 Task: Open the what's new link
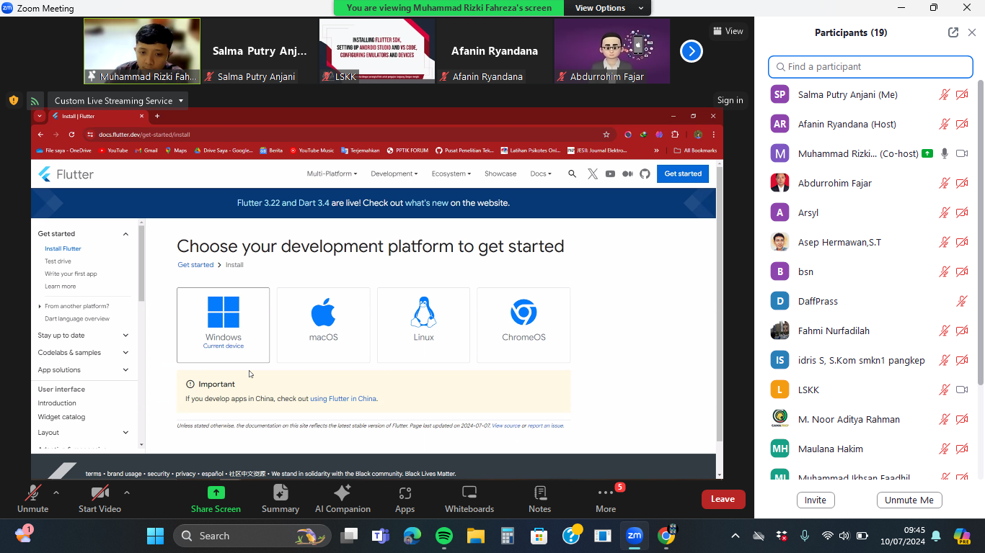coord(427,203)
